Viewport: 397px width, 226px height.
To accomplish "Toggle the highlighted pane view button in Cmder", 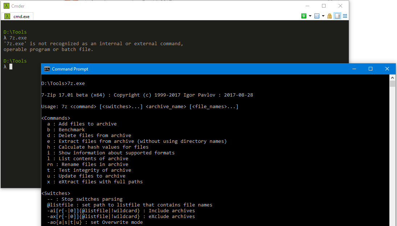I will point(337,16).
